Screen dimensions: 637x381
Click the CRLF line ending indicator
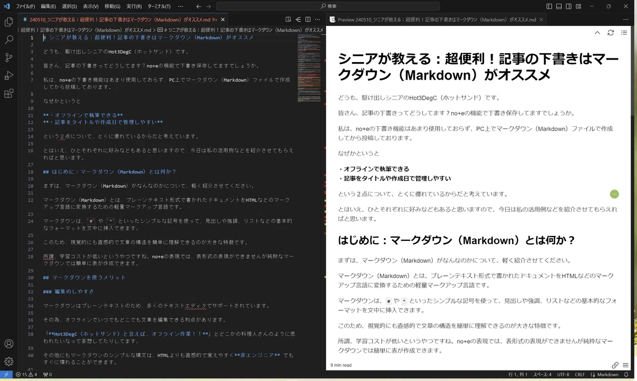coord(579,375)
